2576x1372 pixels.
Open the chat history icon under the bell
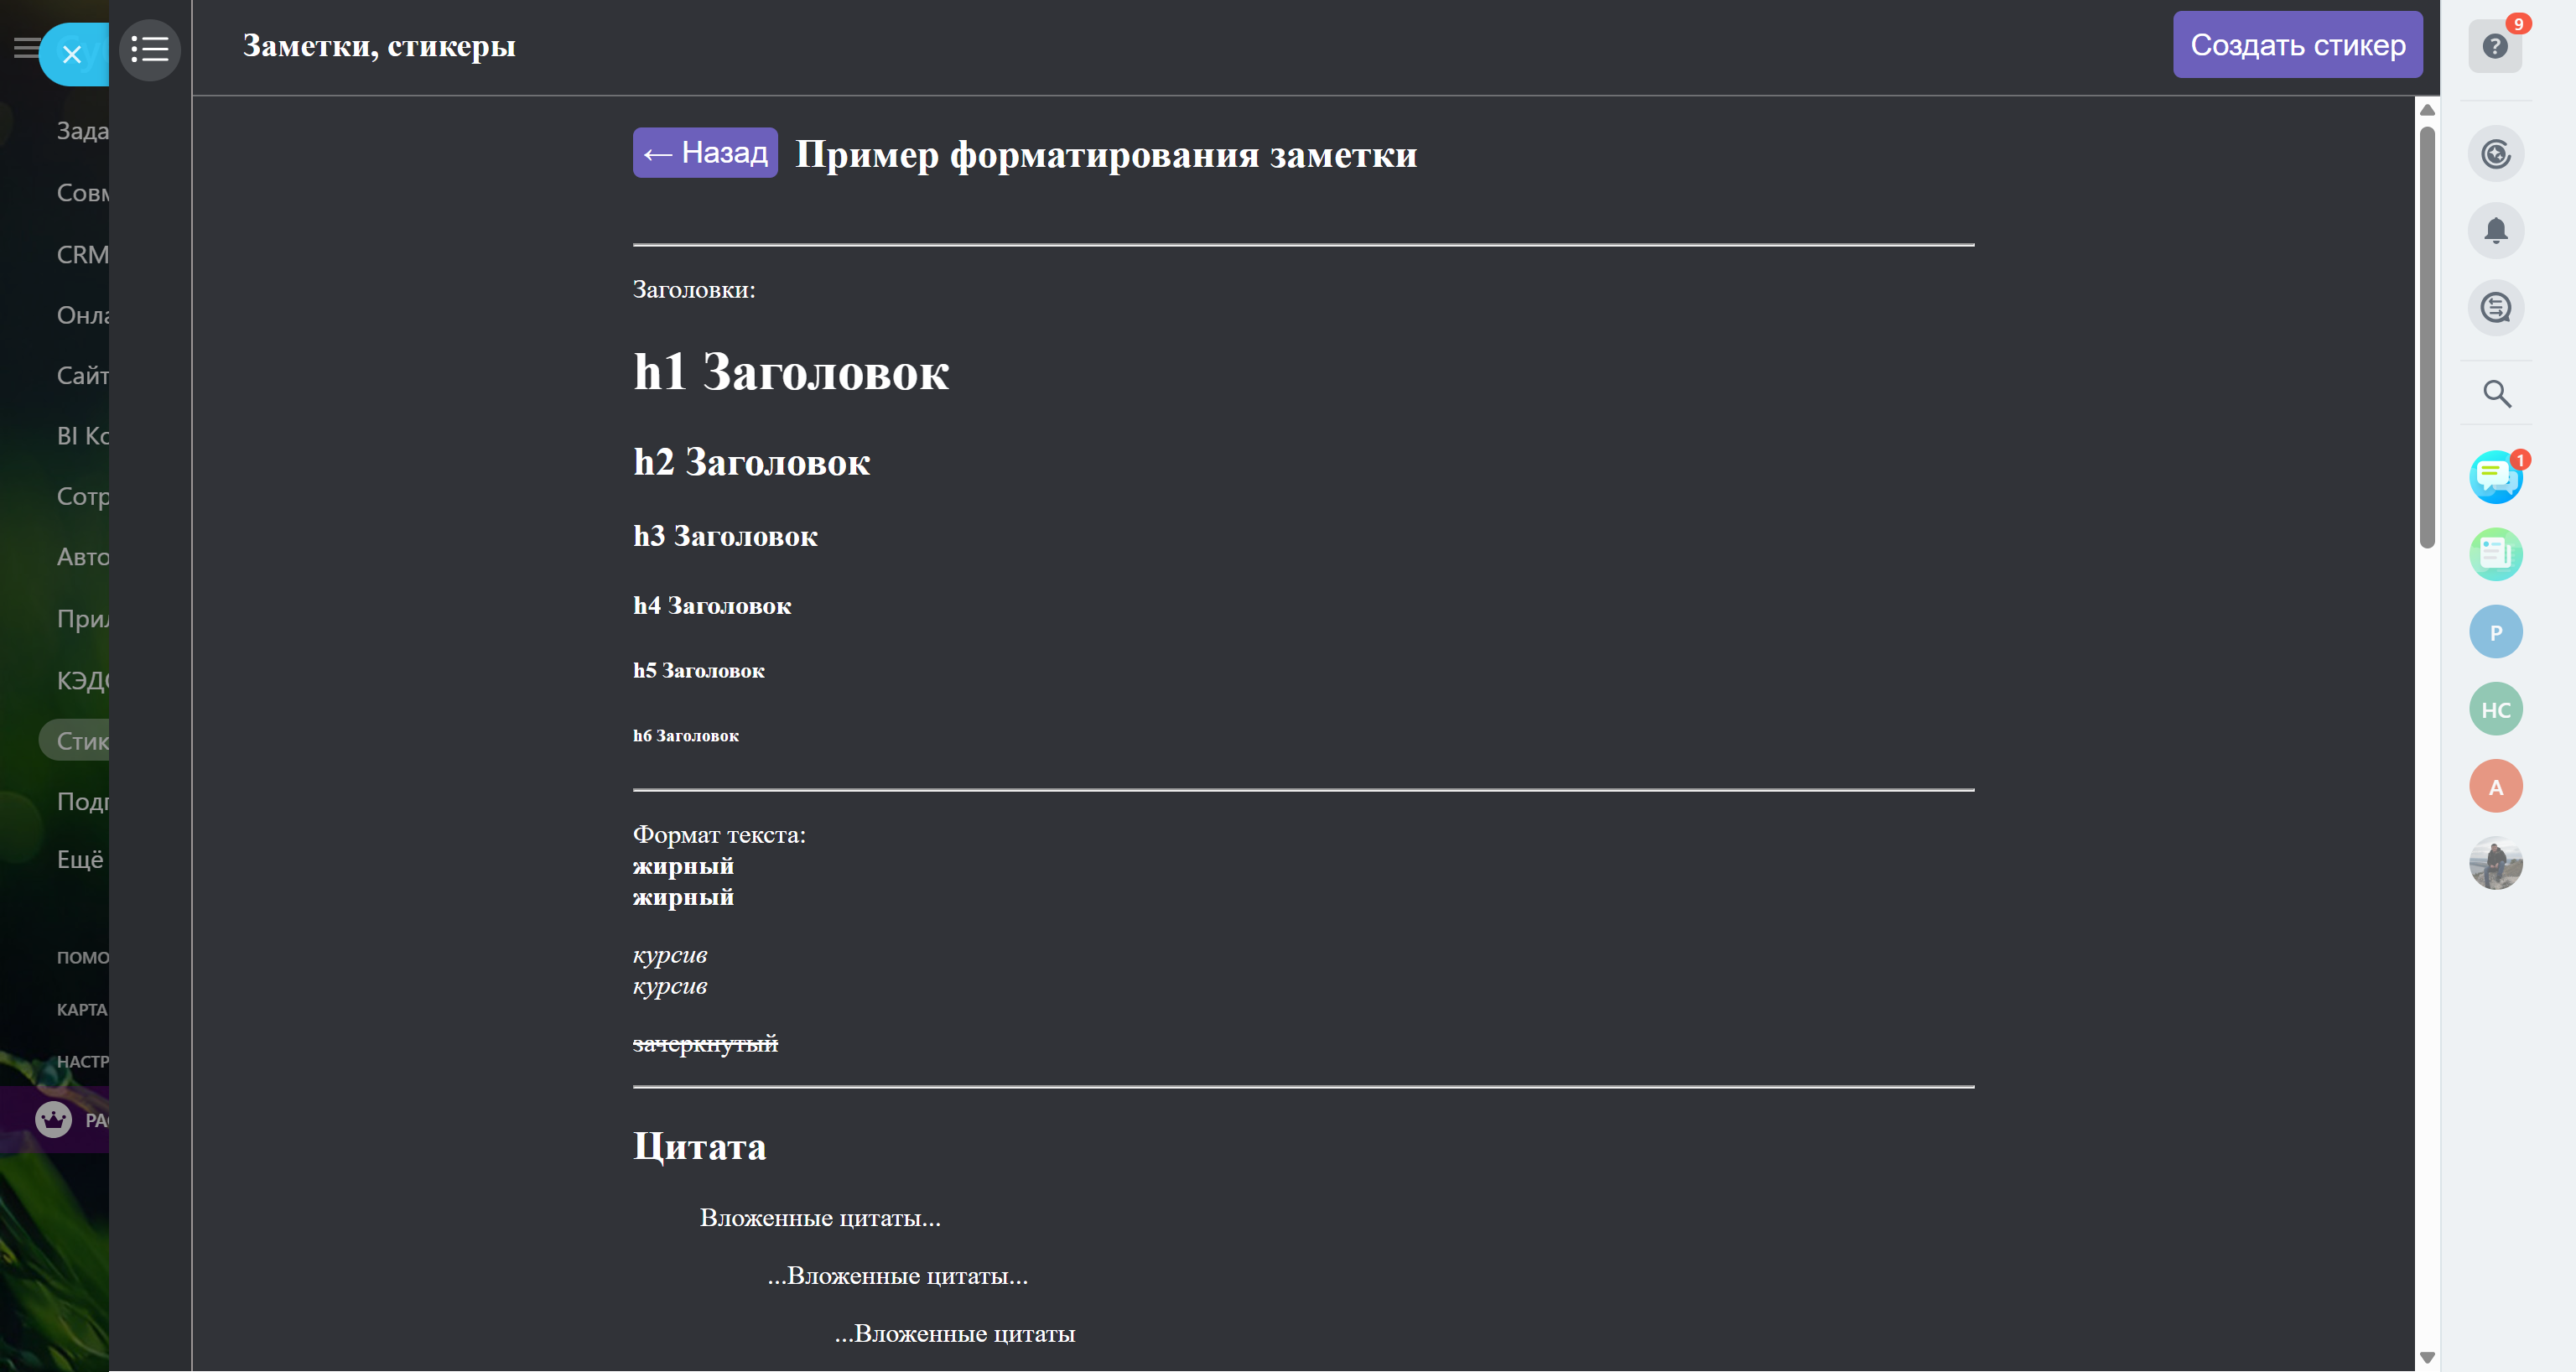2495,308
